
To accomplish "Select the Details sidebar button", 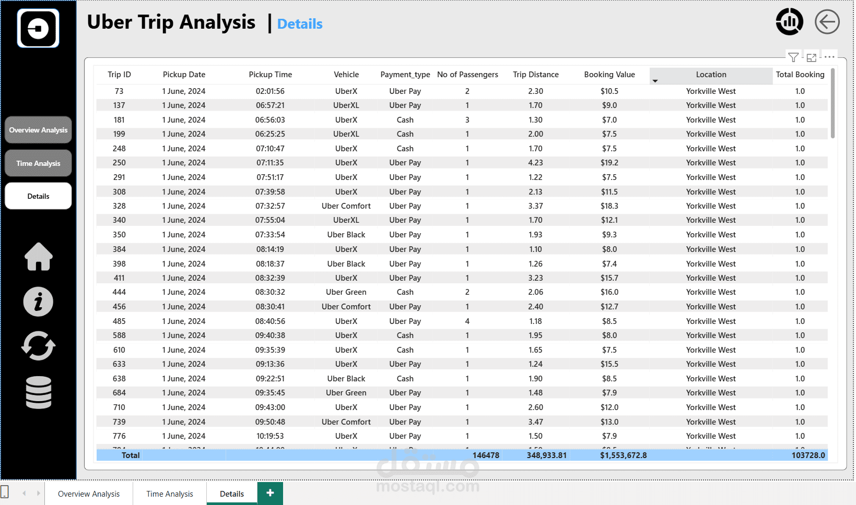I will (38, 196).
